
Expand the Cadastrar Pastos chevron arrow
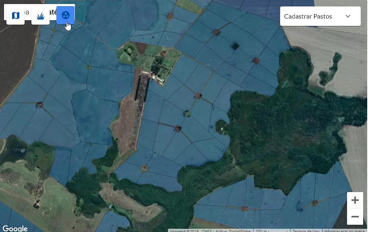[348, 16]
